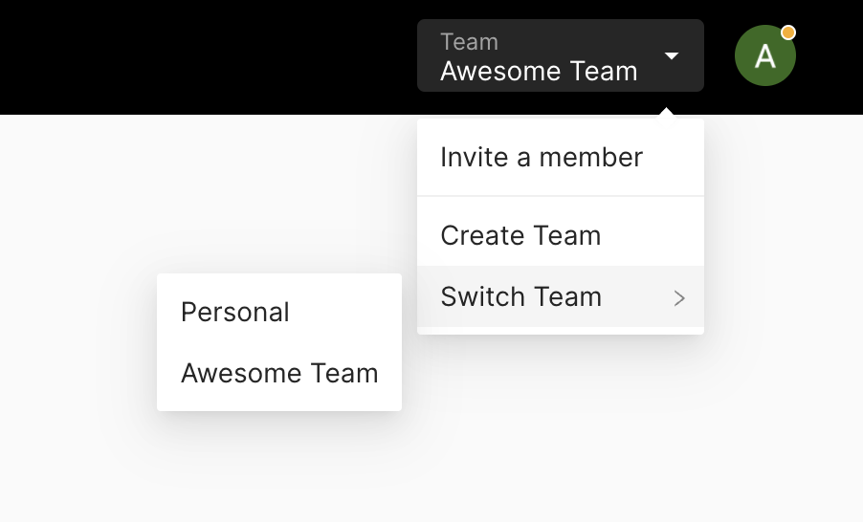Switch to the Personal workspace
This screenshot has width=863, height=522.
tap(279, 312)
